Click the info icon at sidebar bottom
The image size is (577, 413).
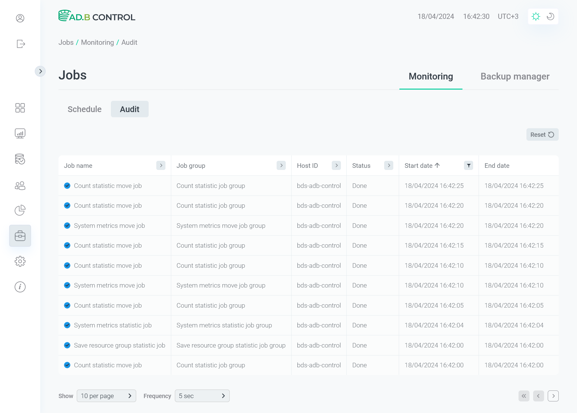(x=20, y=287)
